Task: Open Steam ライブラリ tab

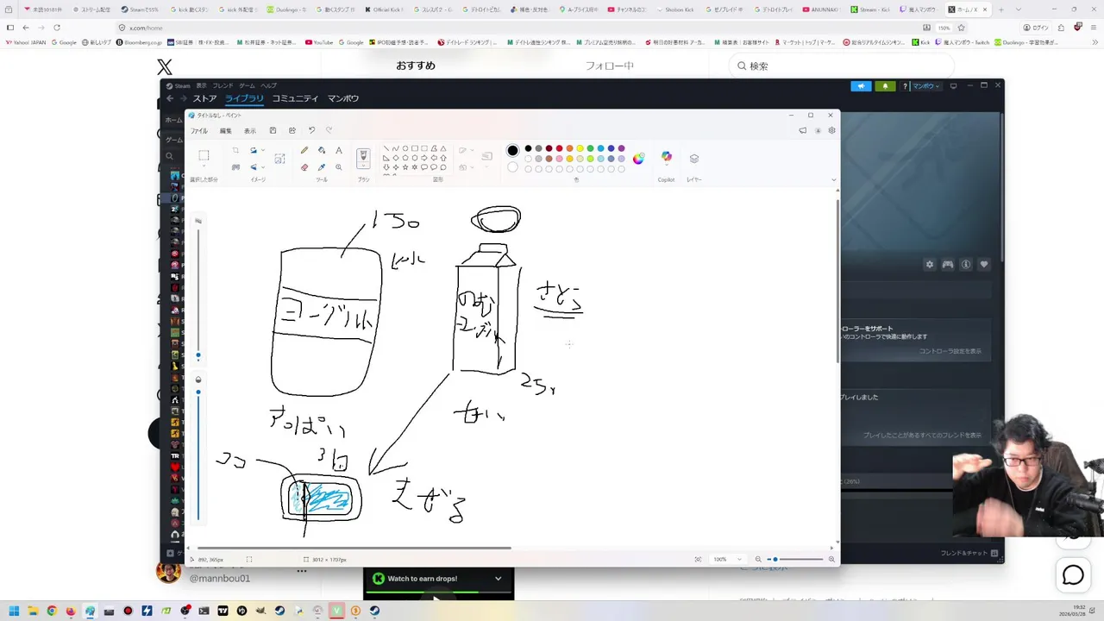Action: 244,98
